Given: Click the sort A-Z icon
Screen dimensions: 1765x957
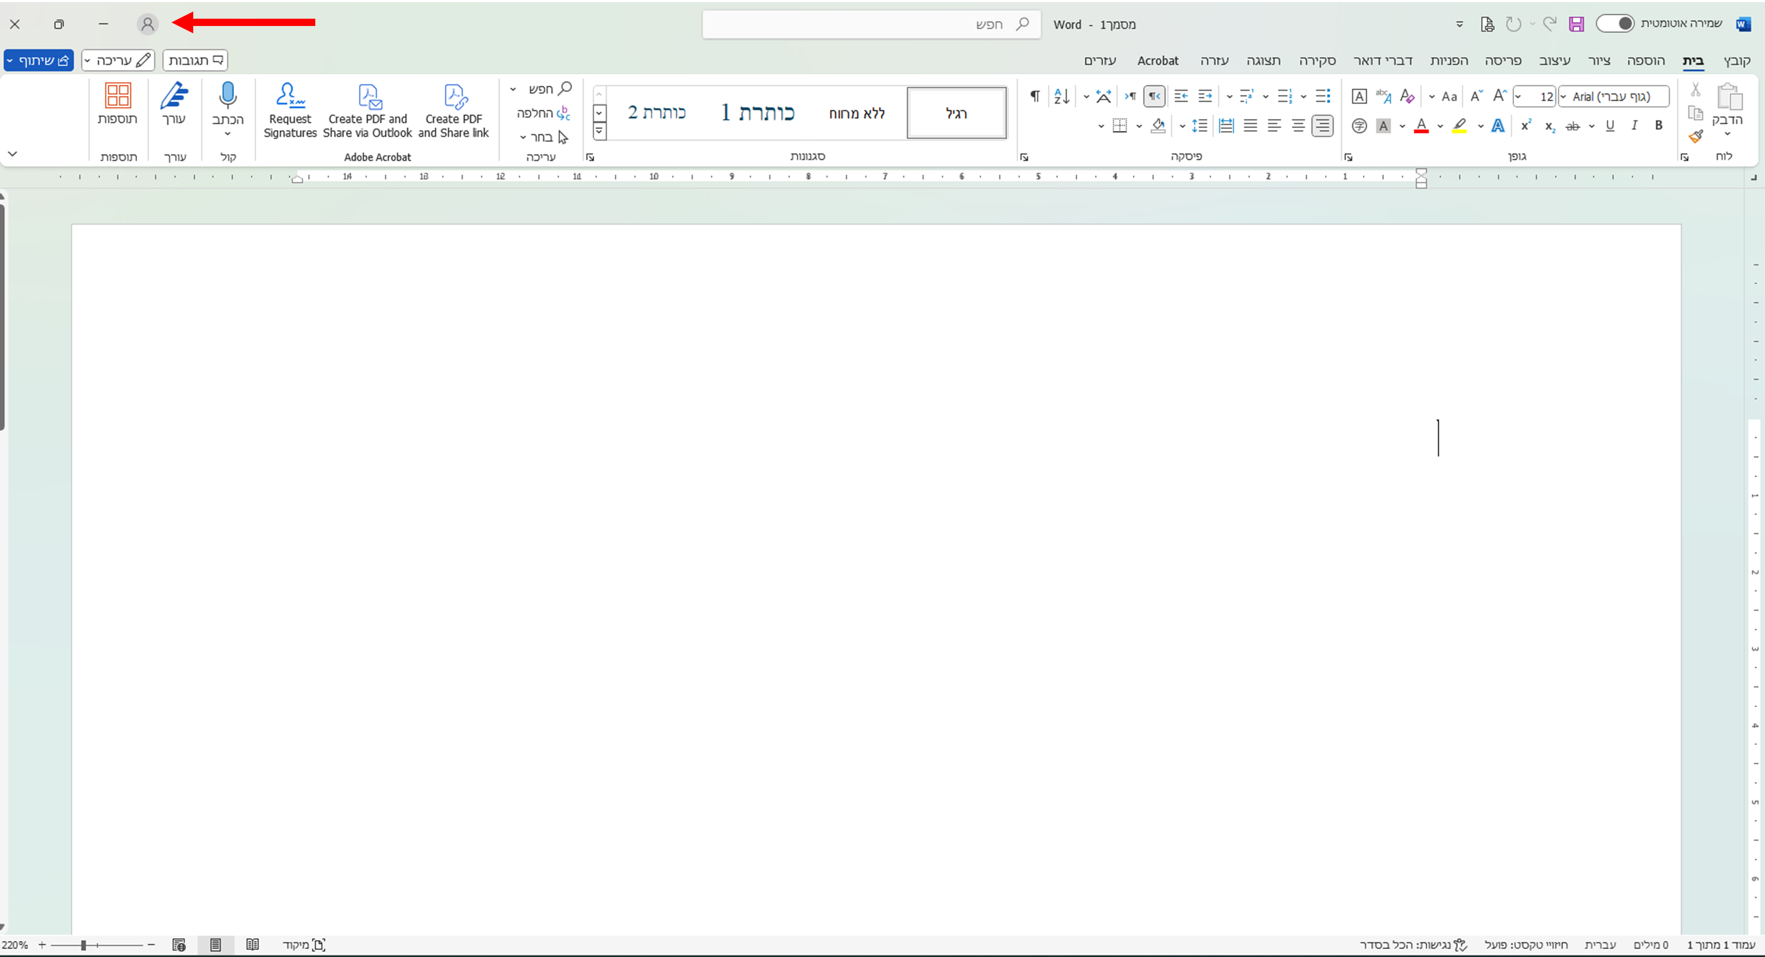Looking at the screenshot, I should coord(1061,96).
